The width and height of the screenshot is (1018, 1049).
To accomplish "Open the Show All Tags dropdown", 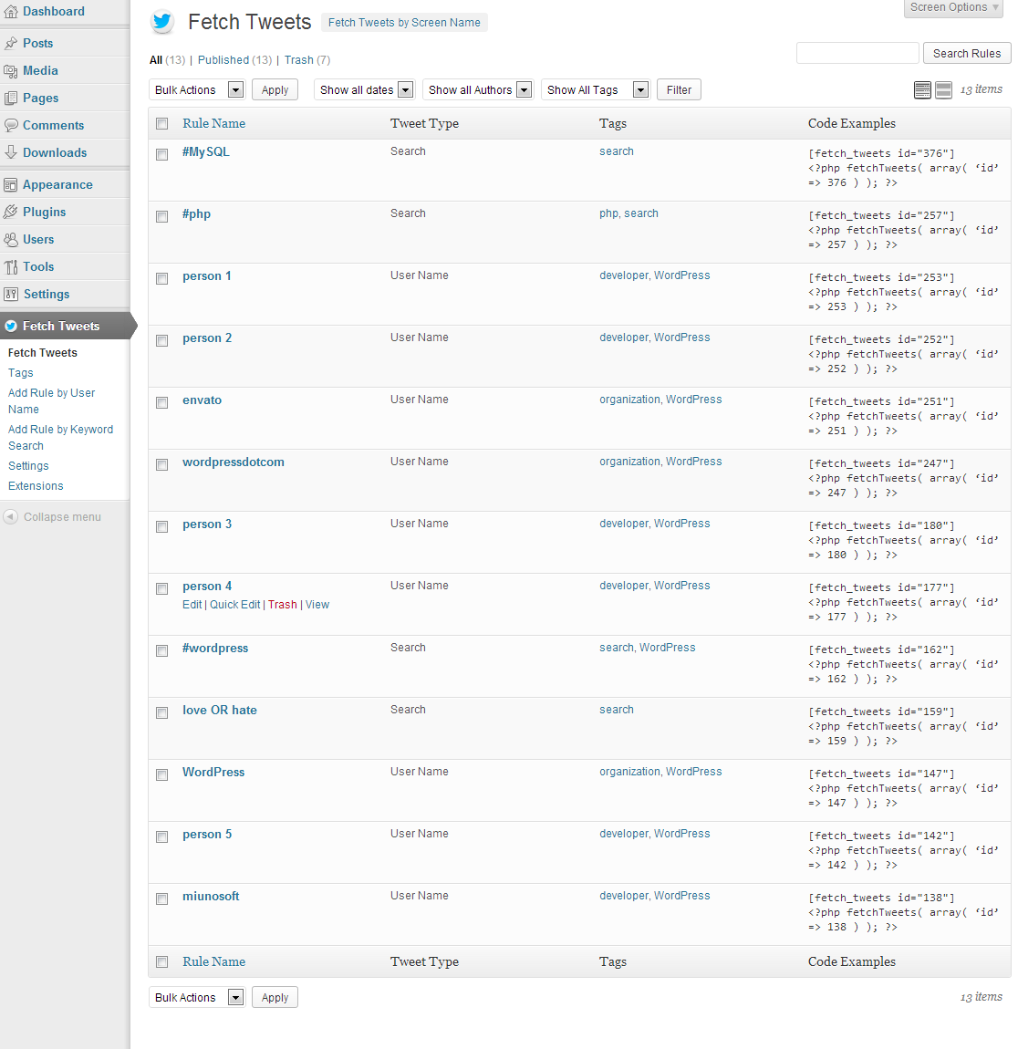I will click(596, 89).
